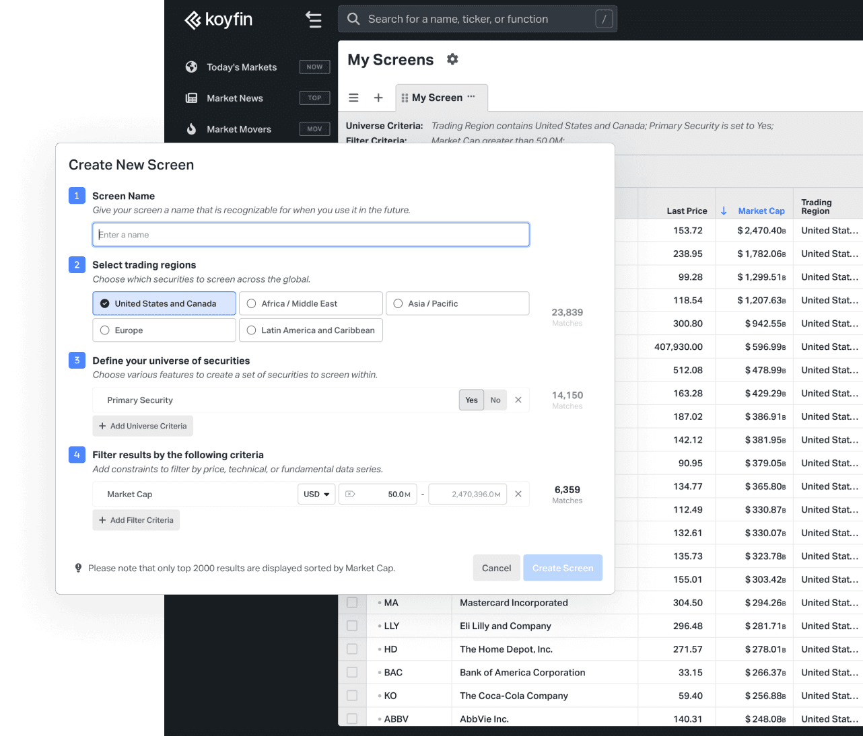Open the USD currency dropdown
The width and height of the screenshot is (863, 736).
tap(316, 494)
